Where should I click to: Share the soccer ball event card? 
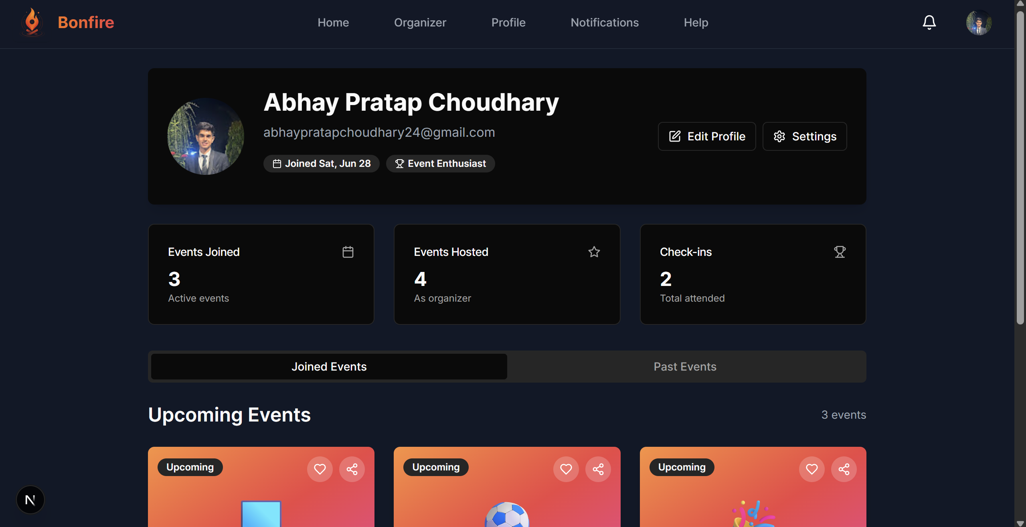coord(598,469)
